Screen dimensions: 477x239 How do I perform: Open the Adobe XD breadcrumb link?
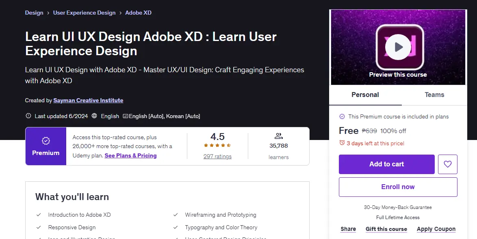(x=139, y=13)
